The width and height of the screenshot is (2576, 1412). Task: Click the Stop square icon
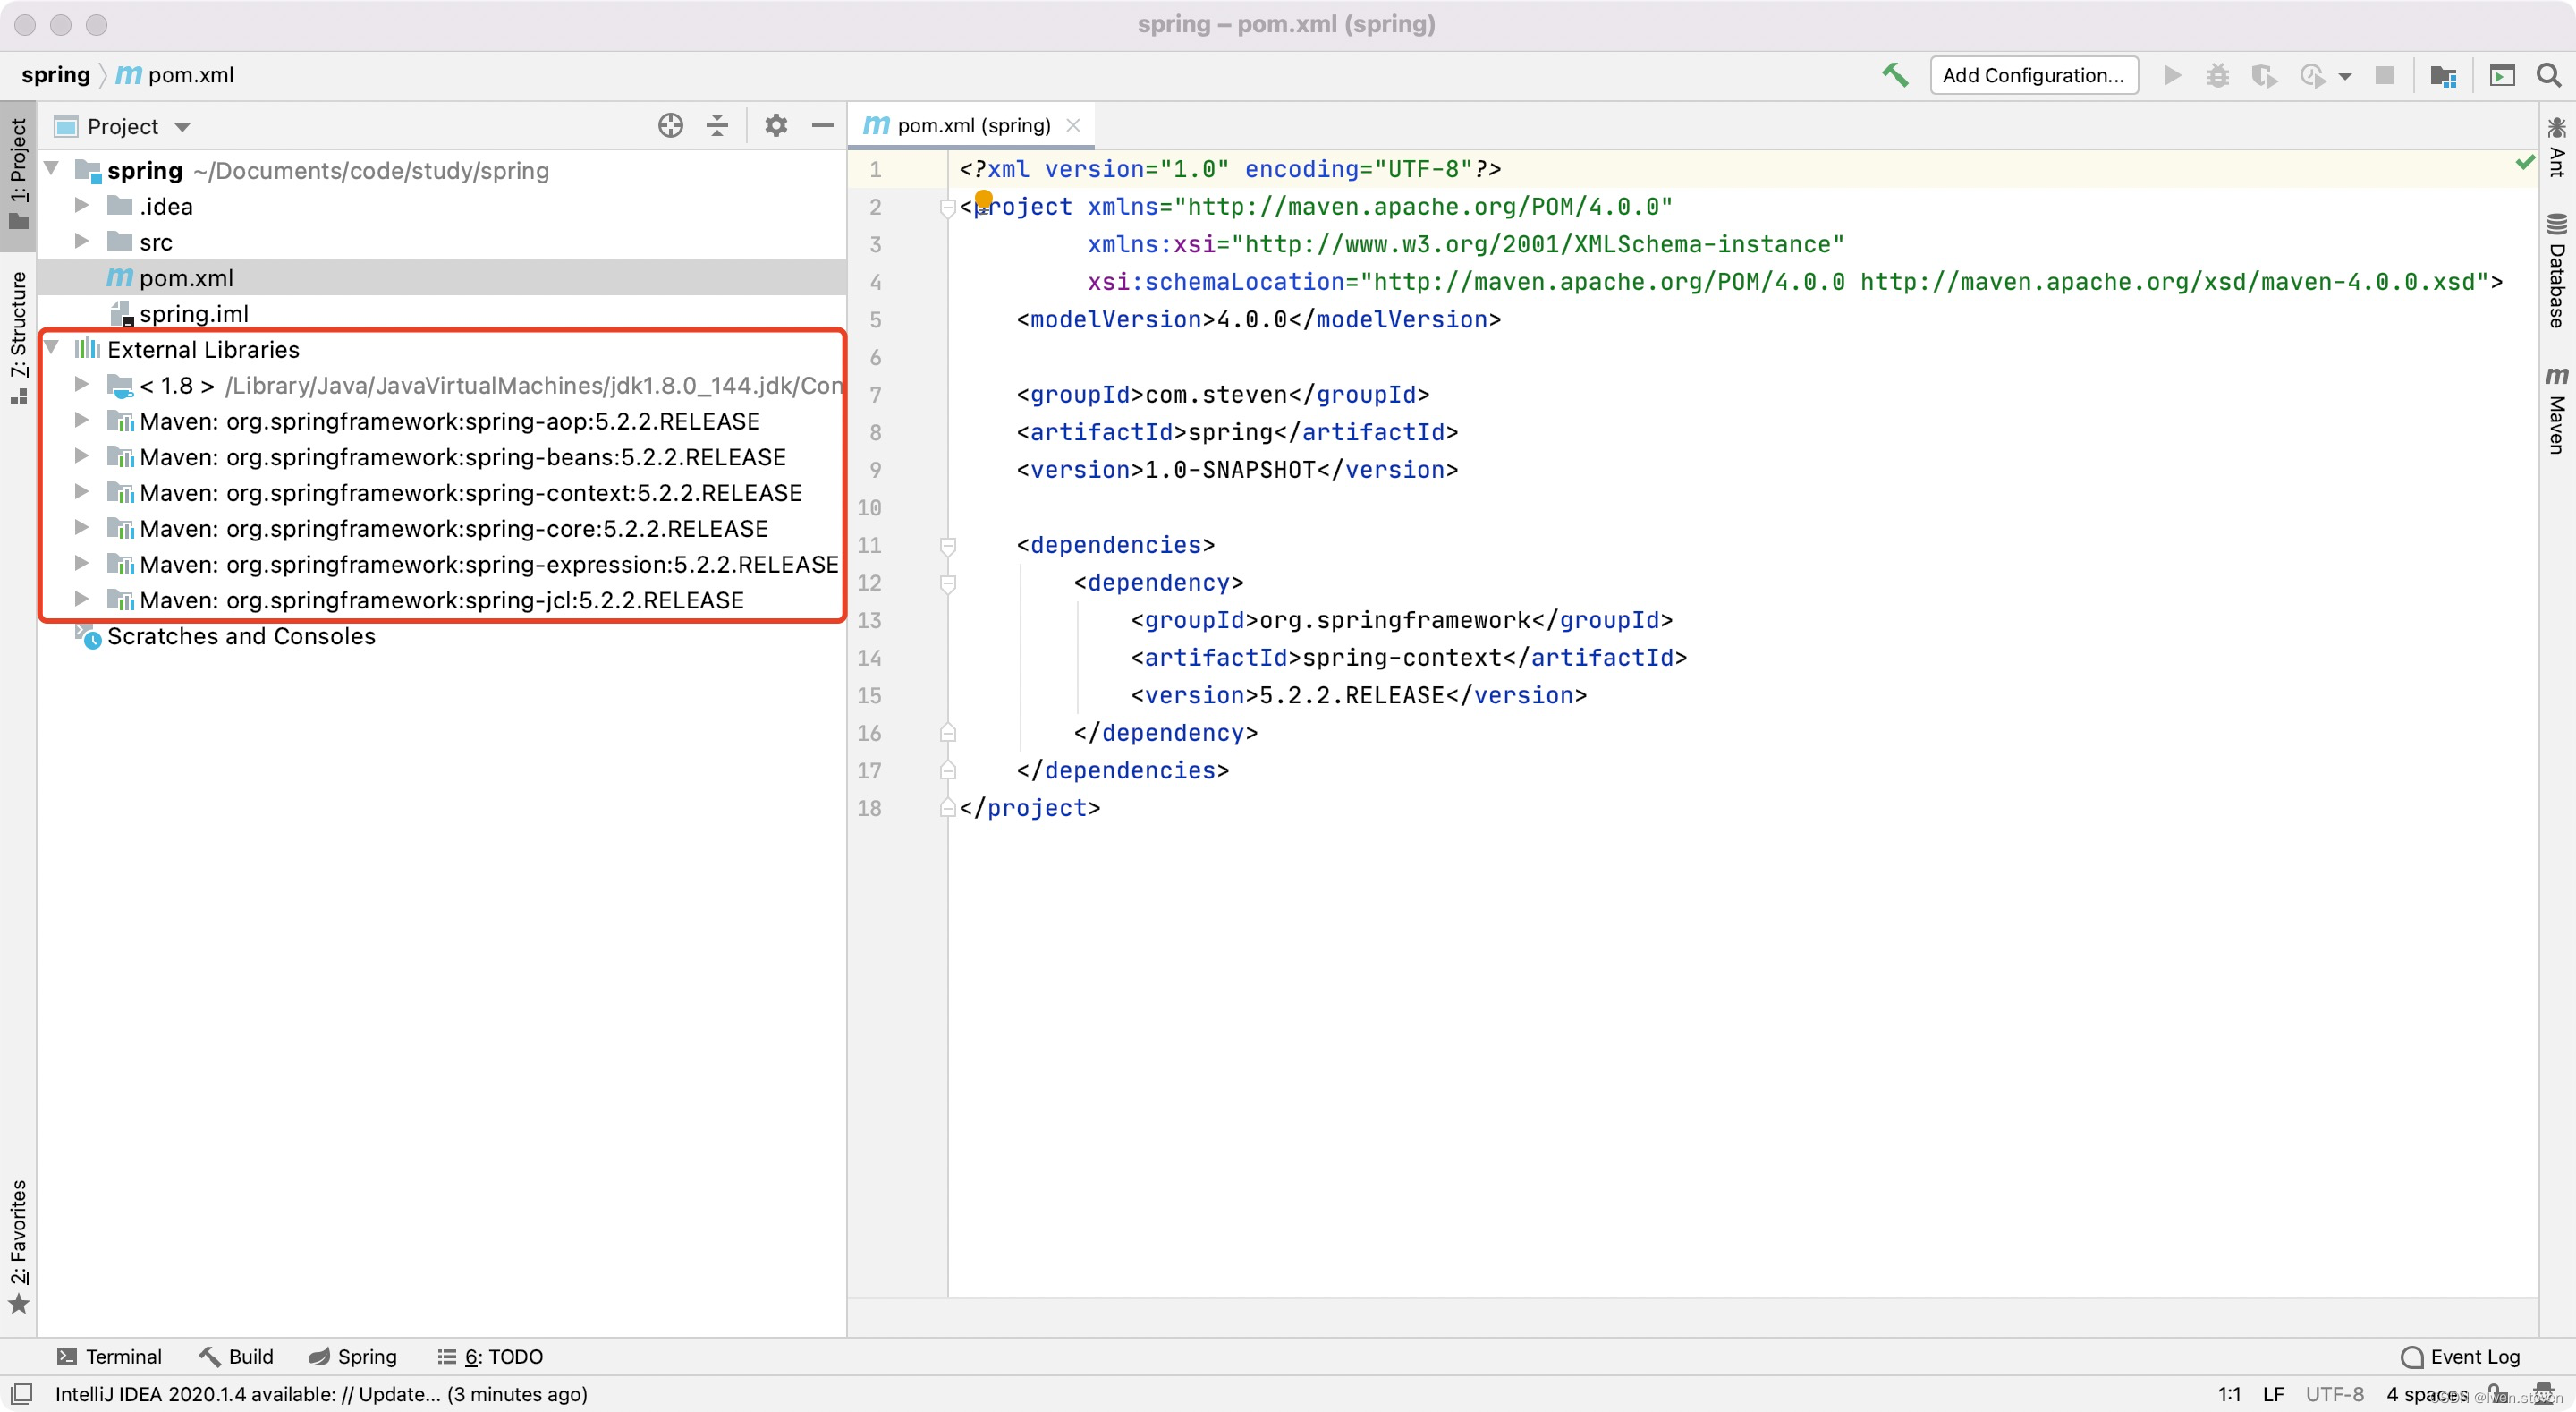point(2384,75)
